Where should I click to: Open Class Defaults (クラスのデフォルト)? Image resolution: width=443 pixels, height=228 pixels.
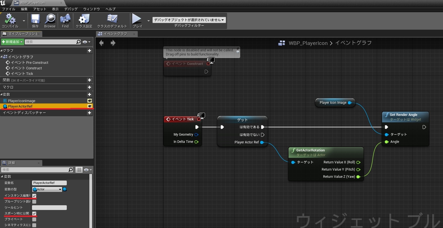[x=112, y=21]
